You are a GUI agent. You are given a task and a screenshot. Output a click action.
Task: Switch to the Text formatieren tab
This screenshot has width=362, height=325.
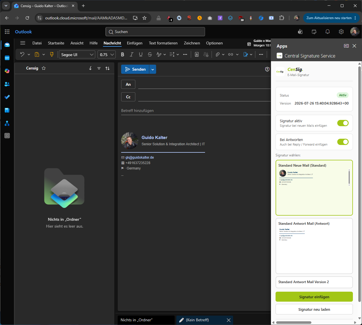[x=163, y=43]
